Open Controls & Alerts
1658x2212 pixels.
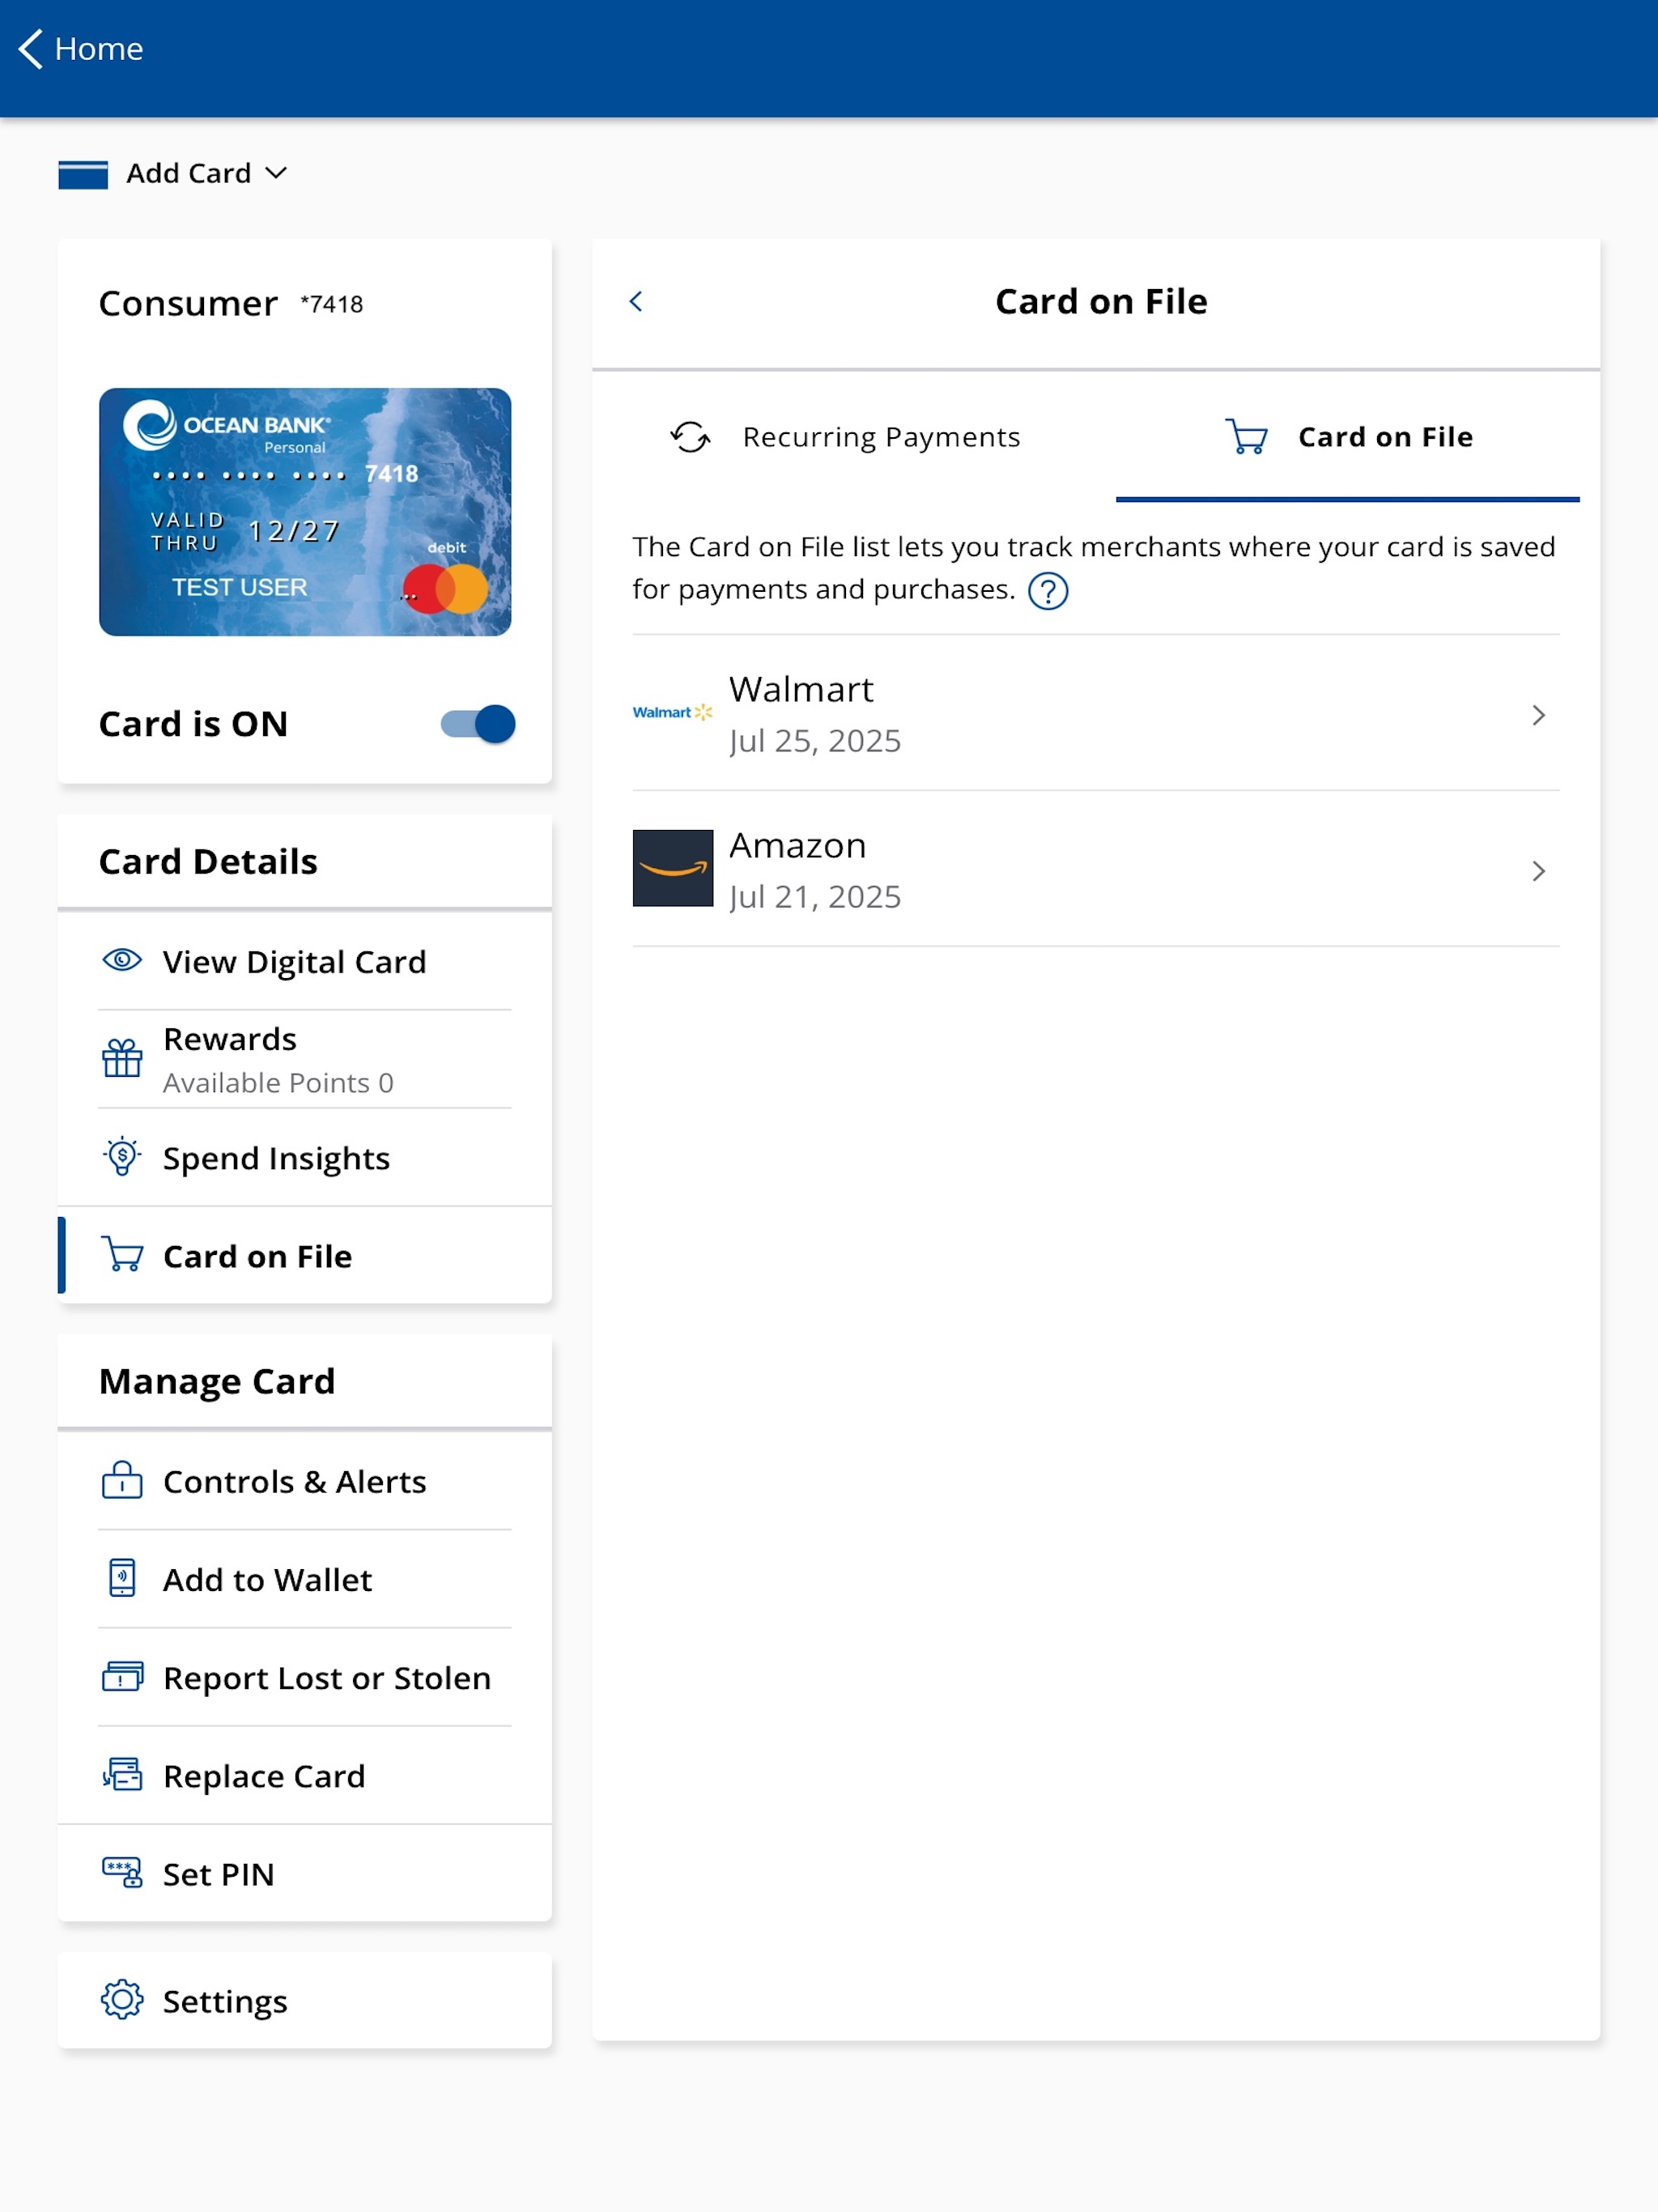click(305, 1481)
